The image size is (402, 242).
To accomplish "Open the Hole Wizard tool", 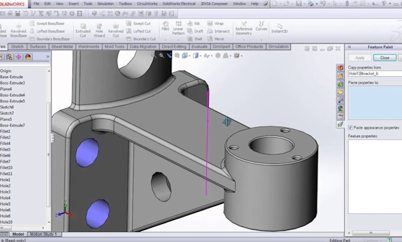I will 99,30.
